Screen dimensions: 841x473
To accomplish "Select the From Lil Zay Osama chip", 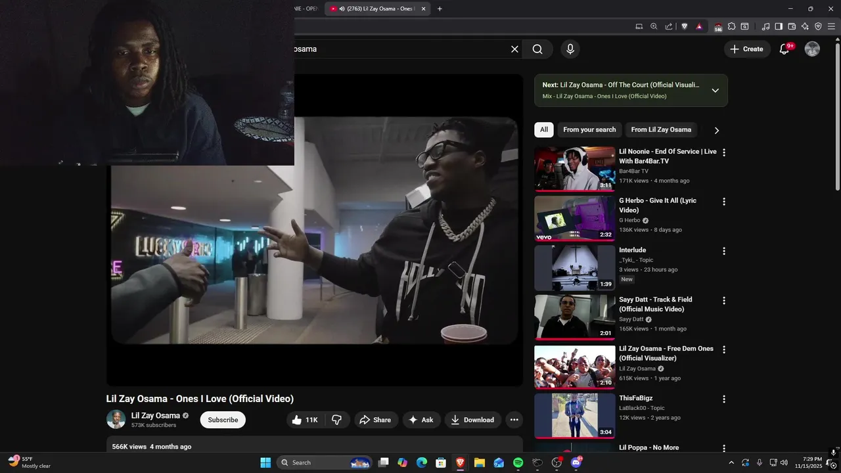I will pos(661,129).
